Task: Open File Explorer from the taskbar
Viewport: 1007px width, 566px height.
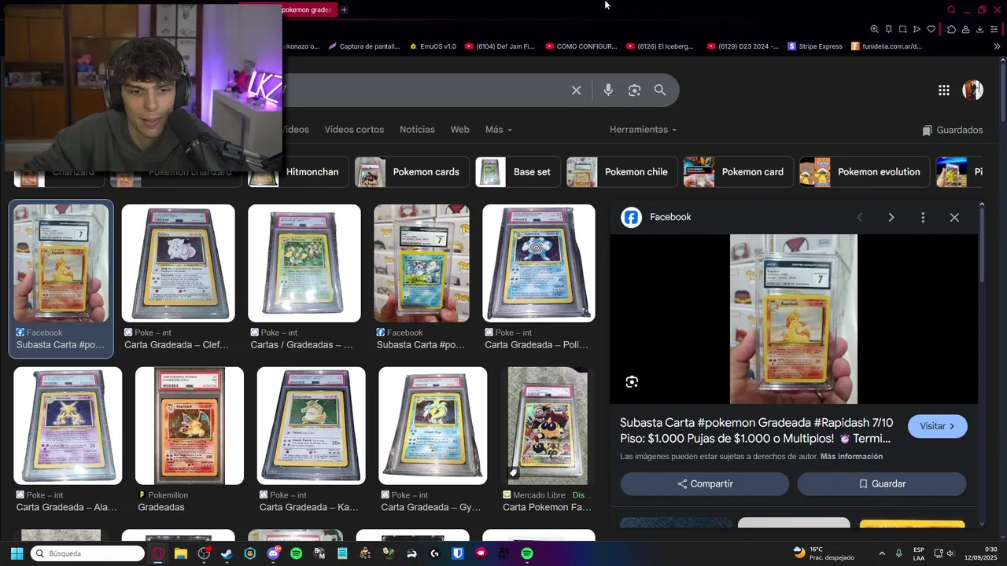Action: [181, 553]
